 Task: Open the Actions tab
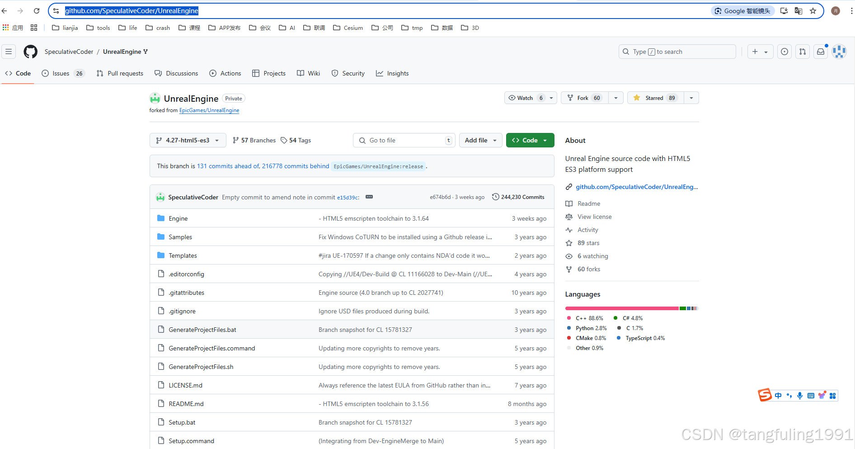(225, 73)
